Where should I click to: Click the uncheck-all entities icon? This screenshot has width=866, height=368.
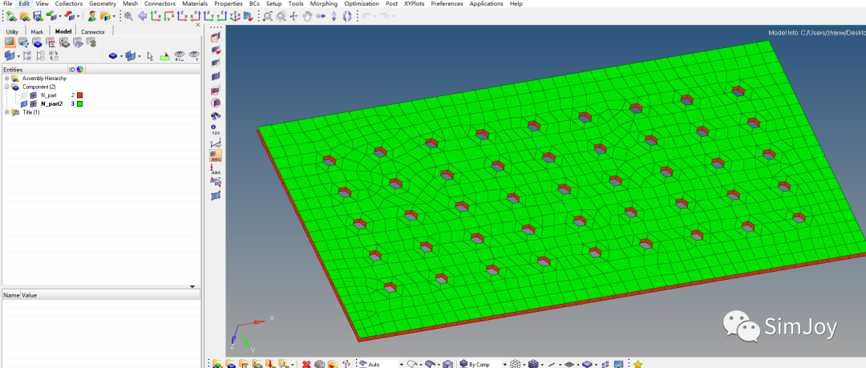pos(40,56)
